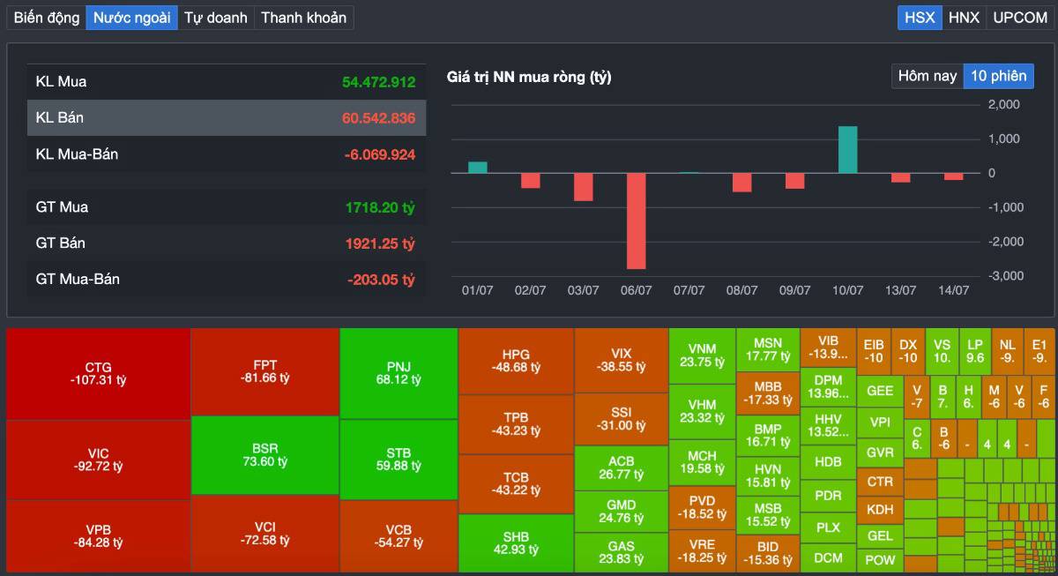Screen dimensions: 1058x576
Task: Open the TPB treemap cell
Action: click(516, 424)
